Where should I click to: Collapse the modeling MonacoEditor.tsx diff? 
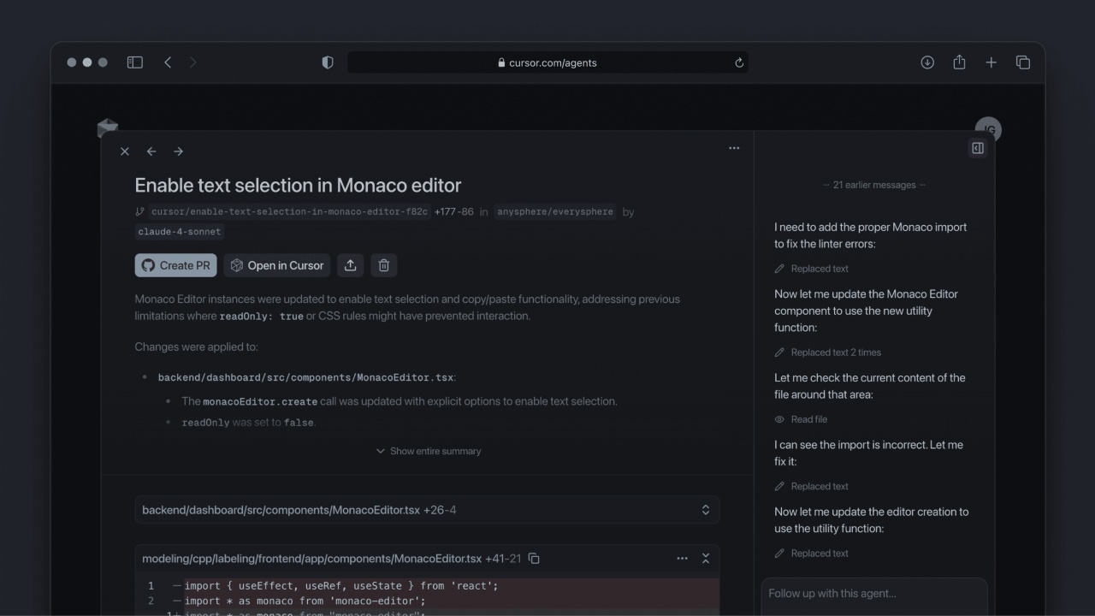pos(706,559)
